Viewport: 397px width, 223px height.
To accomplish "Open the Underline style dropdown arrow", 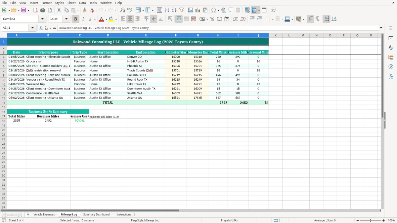I will [95, 19].
